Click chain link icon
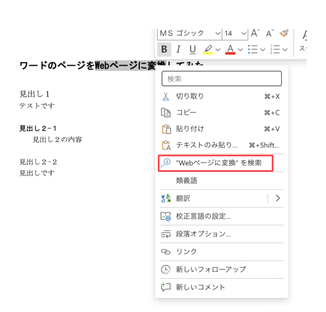Screen dimensions: 326x312 click(x=166, y=252)
